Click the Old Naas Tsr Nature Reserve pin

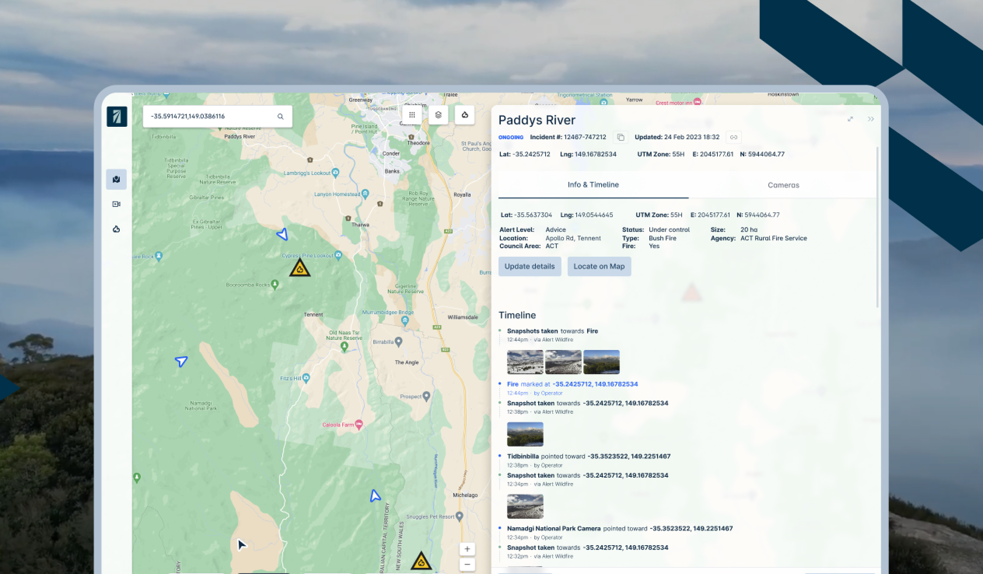click(x=344, y=347)
